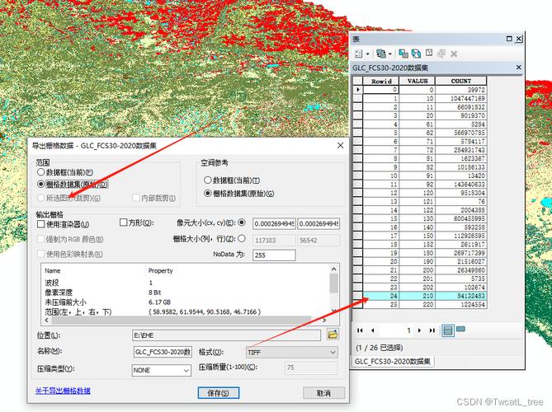Viewport: 552px width, 412px height.
Task: Click the Switch Selection icon in table toolbar
Action: (x=416, y=54)
